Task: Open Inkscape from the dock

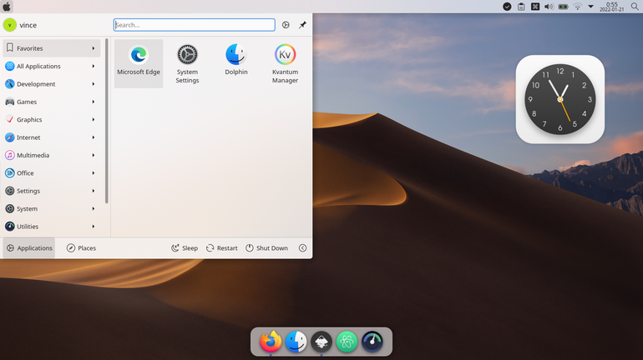Action: pos(321,342)
